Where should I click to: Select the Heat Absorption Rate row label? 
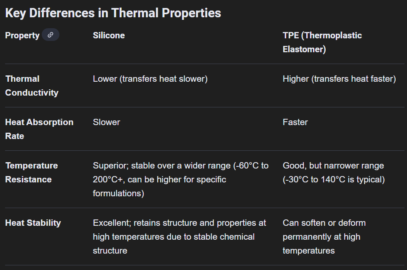coord(39,129)
